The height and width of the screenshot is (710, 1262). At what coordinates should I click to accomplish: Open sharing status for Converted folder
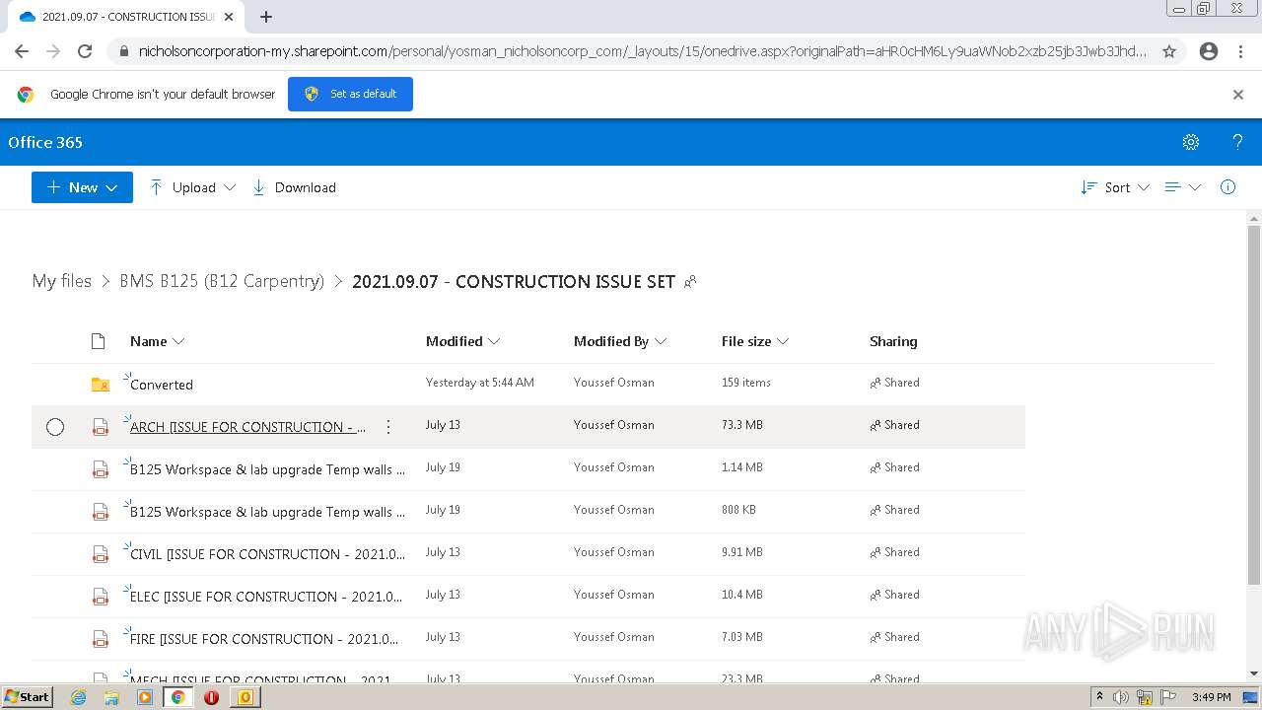tap(894, 383)
